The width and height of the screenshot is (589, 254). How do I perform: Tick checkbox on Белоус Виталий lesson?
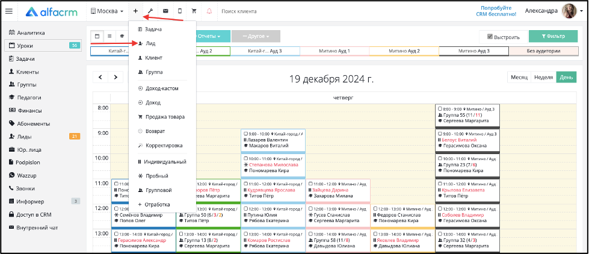[x=440, y=134]
